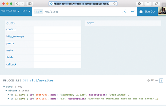The width and height of the screenshot is (166, 106).
Task: Click the ID value 20267300
Action: tap(41, 95)
